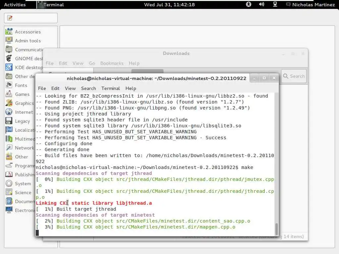The width and height of the screenshot is (339, 254).
Task: Open the Internet globe icon
Action: tap(9, 112)
